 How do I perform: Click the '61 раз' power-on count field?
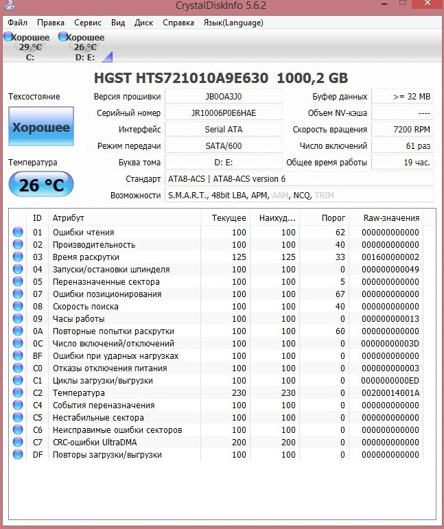pyautogui.click(x=402, y=146)
